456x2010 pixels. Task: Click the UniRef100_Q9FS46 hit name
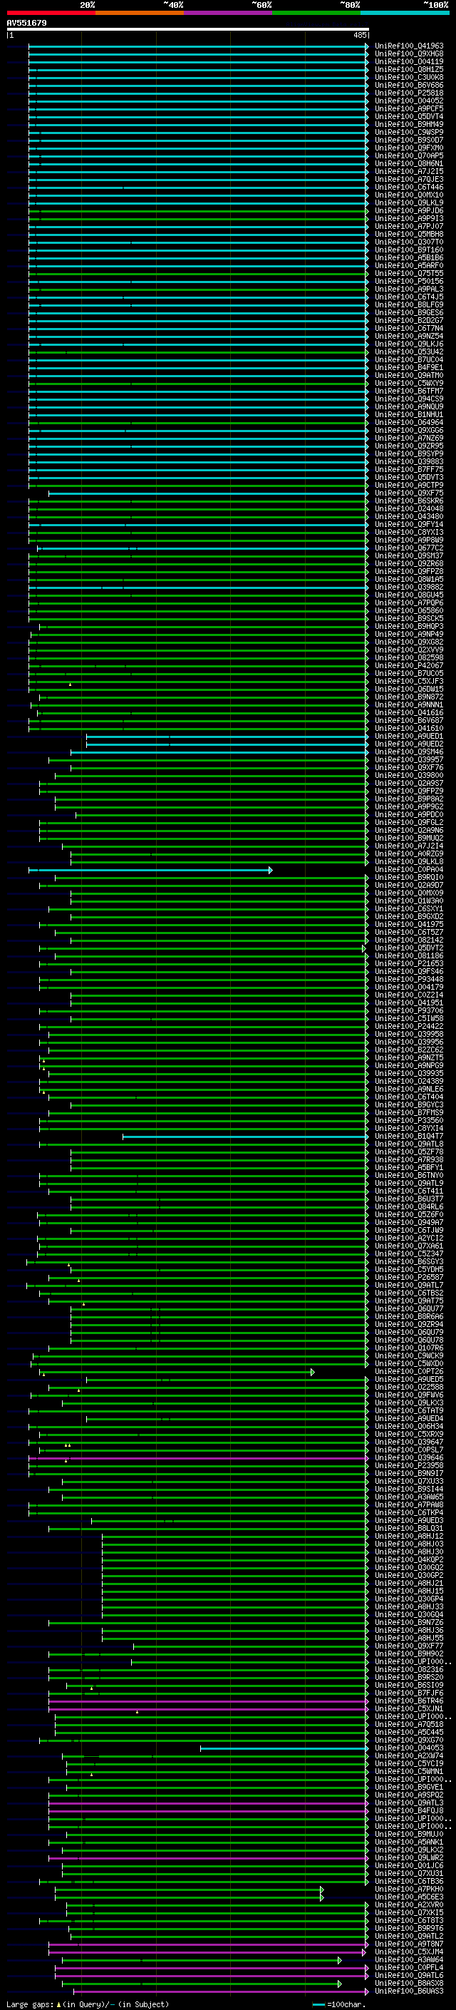pyautogui.click(x=409, y=971)
